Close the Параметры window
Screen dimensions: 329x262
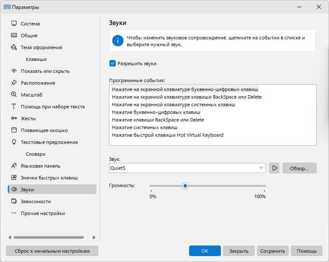click(319, 7)
